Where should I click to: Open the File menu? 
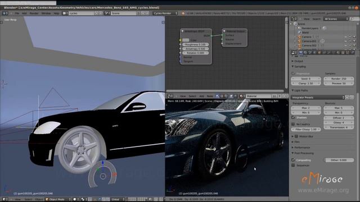[x=17, y=13]
